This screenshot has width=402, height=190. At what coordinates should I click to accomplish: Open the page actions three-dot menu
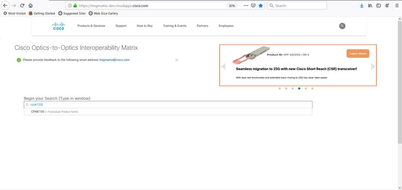246,6
